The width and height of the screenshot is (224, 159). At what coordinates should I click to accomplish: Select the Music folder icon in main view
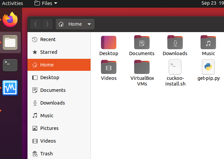208,42
